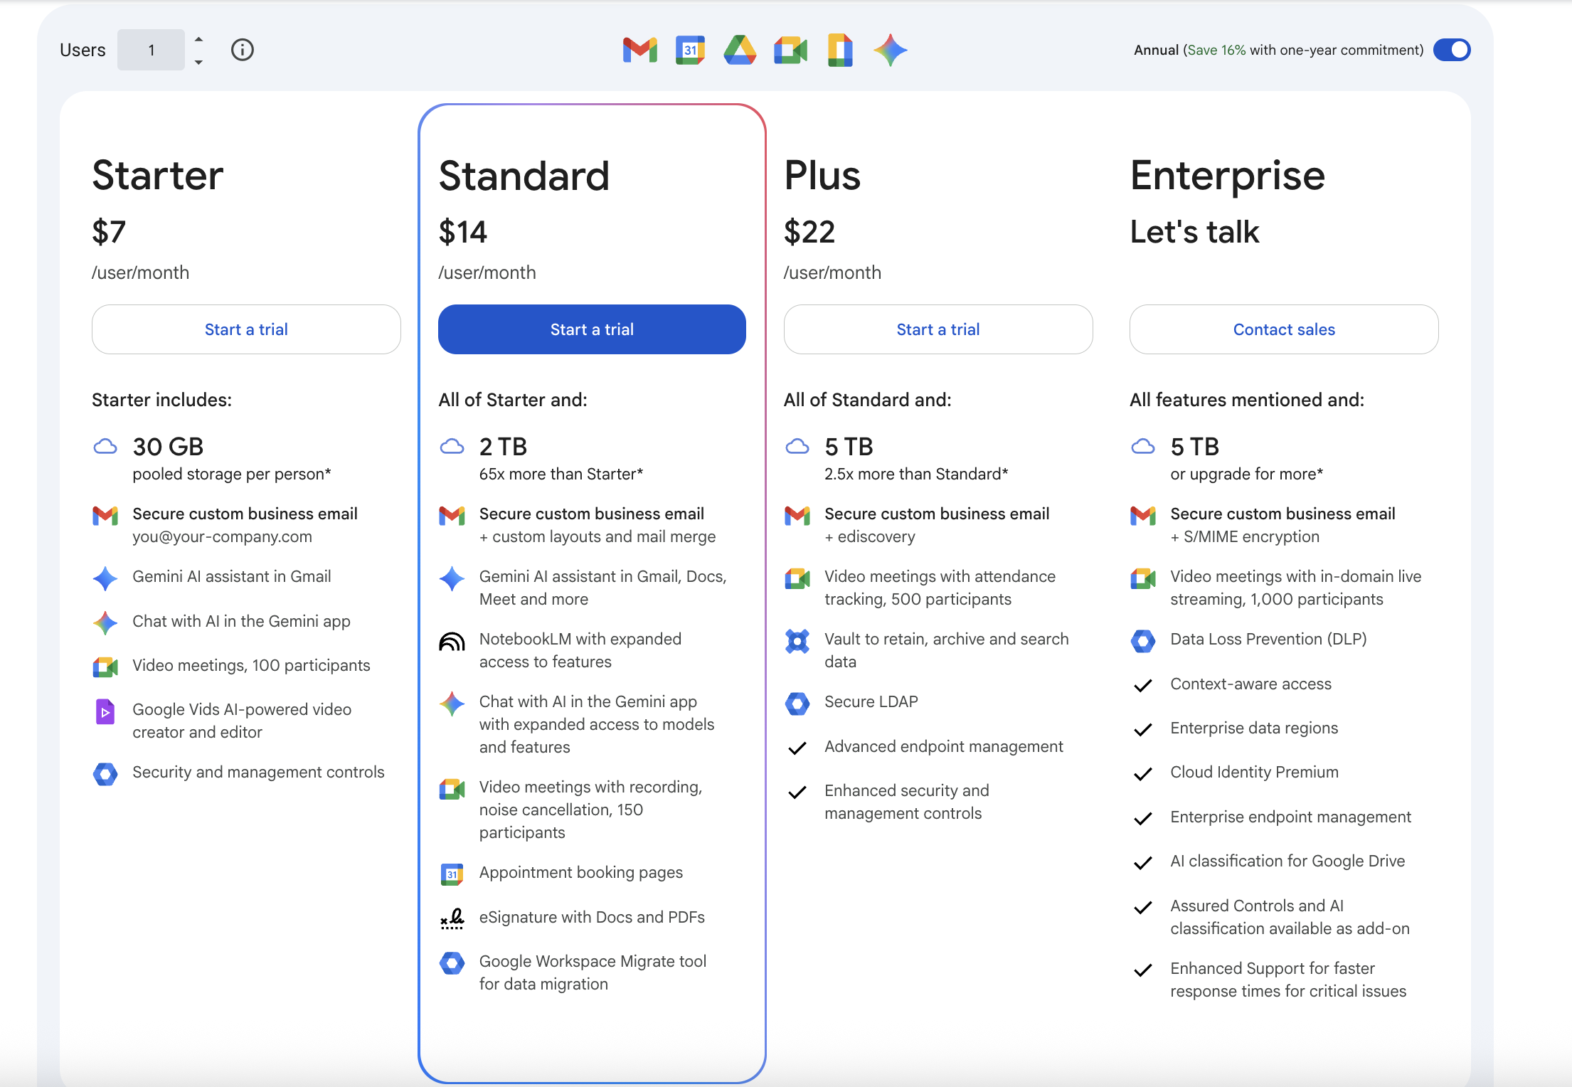Click the icon beside 'Secure LDAP'
Viewport: 1572px width, 1087px height.
tap(797, 704)
